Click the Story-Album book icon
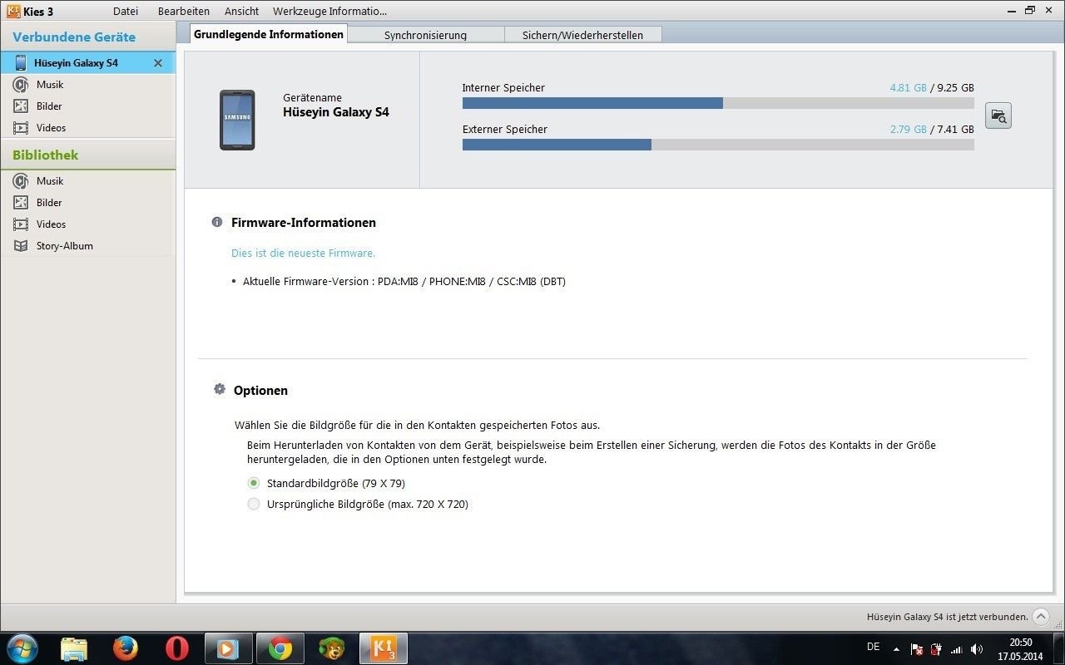This screenshot has width=1065, height=665. [x=21, y=246]
